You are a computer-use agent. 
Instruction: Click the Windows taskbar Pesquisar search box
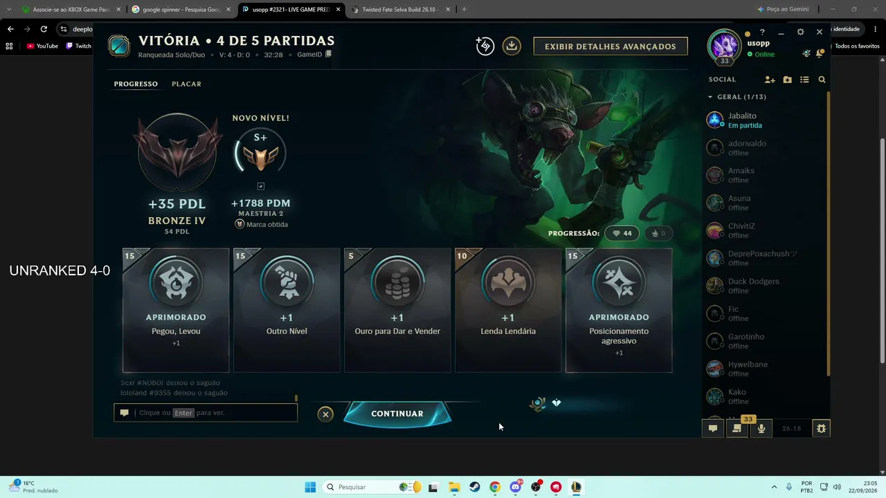pos(374,487)
